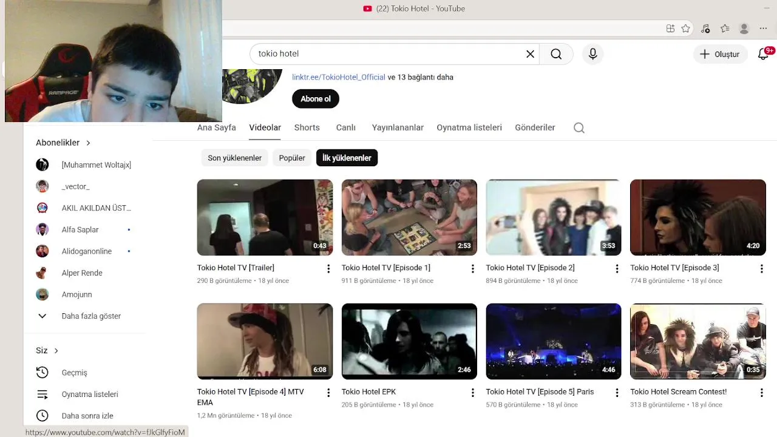Viewport: 777px width, 437px height.
Task: Click Tokio Hotel channel avatar image
Action: (x=252, y=85)
